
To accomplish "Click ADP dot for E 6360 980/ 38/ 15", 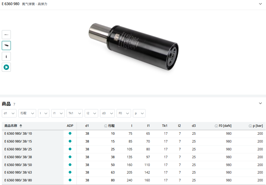I will coord(70,141).
